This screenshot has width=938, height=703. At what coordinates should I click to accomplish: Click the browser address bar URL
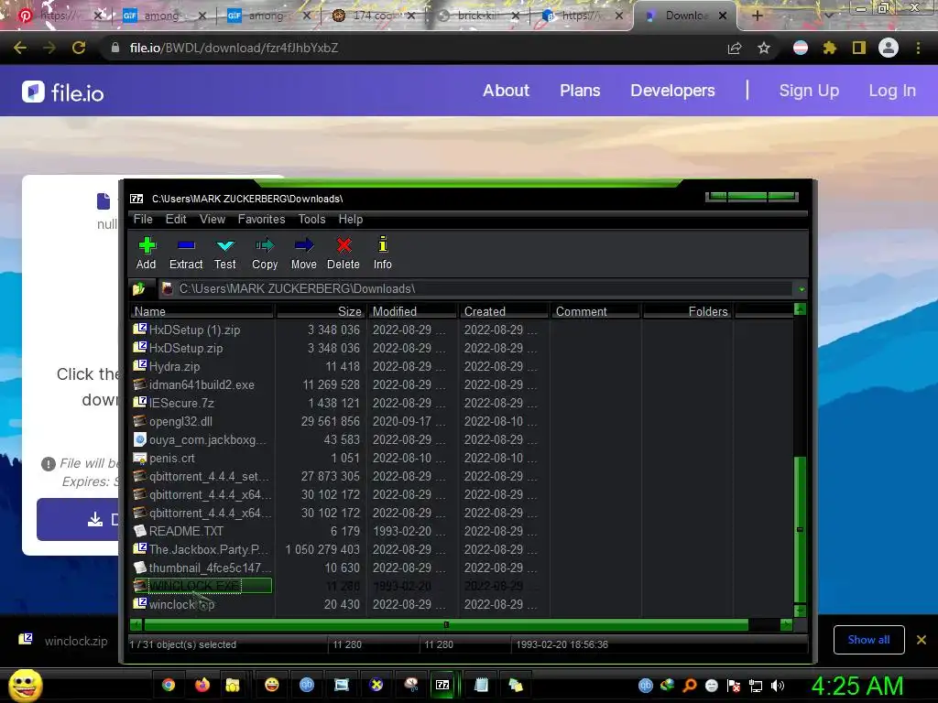[234, 48]
